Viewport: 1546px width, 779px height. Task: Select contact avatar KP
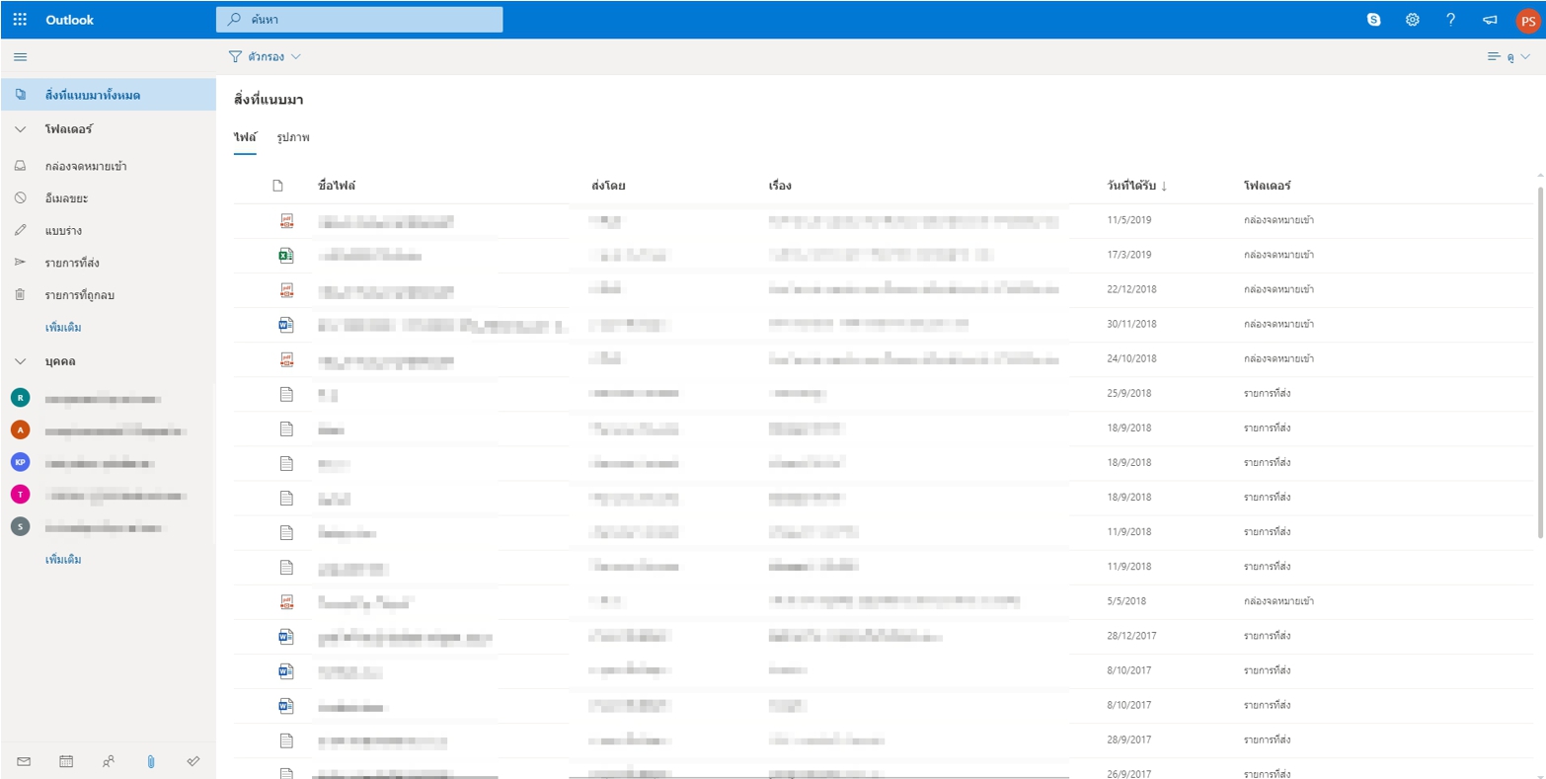20,462
